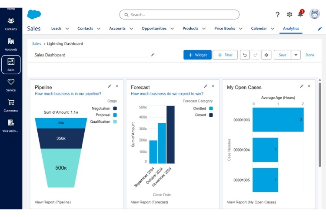
Task: Click the global Search field
Action: tap(179, 15)
